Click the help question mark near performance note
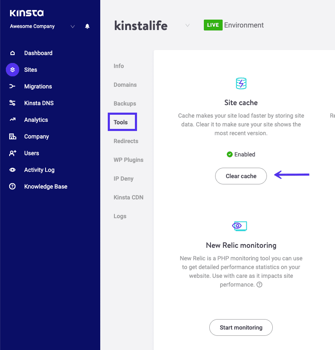335x350 pixels. (x=259, y=284)
